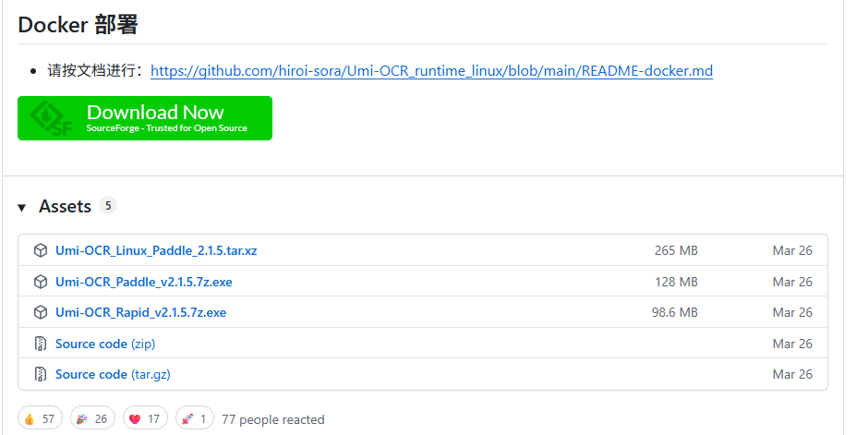This screenshot has width=857, height=435.
Task: Collapse the Assets section triangle
Action: (x=22, y=208)
